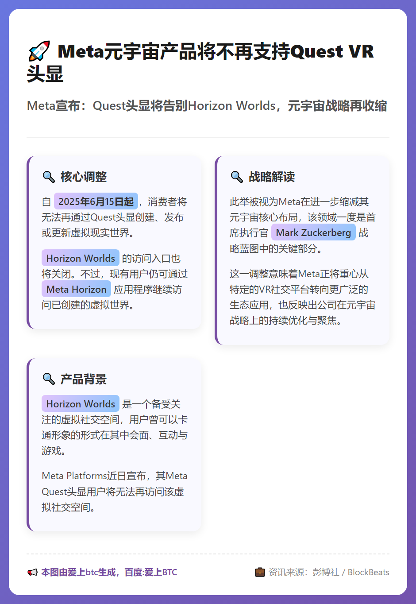Image resolution: width=416 pixels, height=604 pixels.
Task: Click Horizon Worlds tag in 核心调整 card
Action: coord(81,258)
